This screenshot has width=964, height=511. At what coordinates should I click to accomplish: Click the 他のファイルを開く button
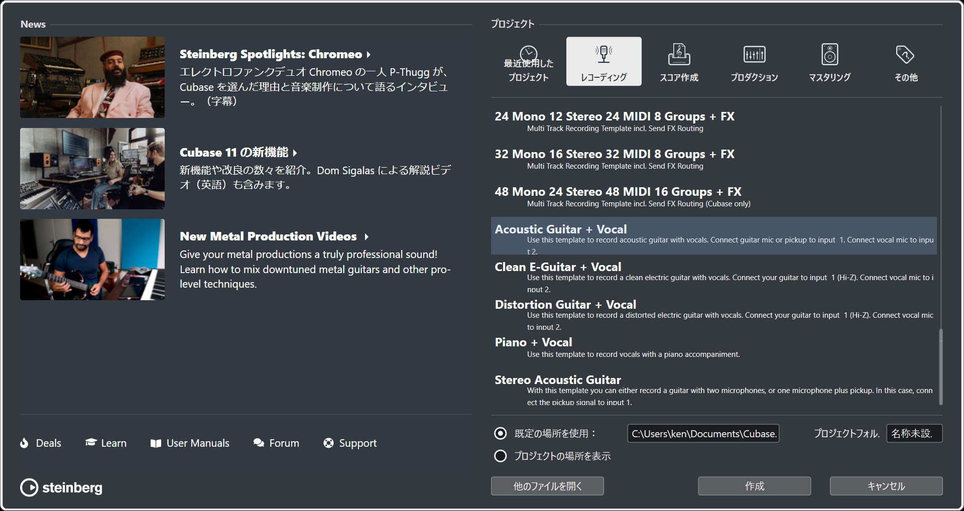click(547, 486)
